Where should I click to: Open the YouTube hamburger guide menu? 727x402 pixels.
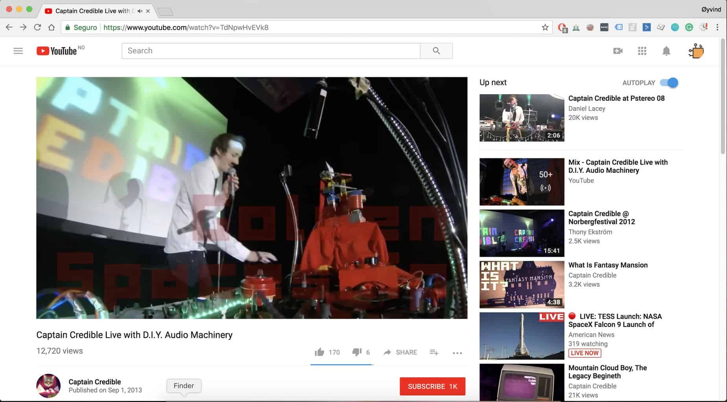point(18,51)
